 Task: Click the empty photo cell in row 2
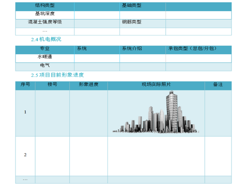156,155
